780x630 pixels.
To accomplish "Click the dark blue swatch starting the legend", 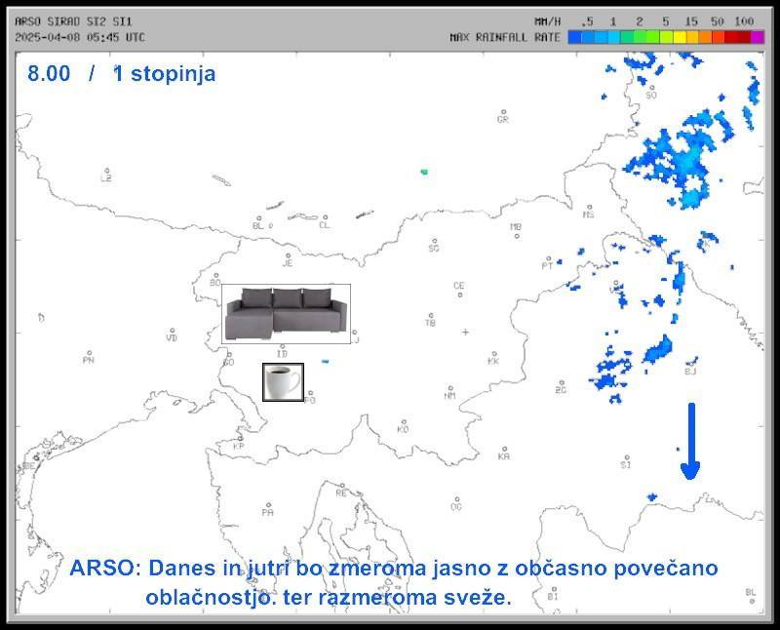I will pyautogui.click(x=575, y=37).
